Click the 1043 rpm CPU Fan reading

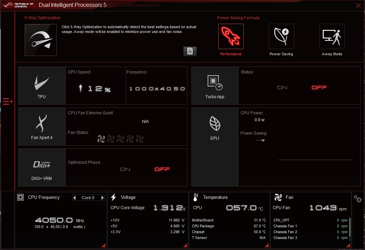pyautogui.click(x=328, y=208)
